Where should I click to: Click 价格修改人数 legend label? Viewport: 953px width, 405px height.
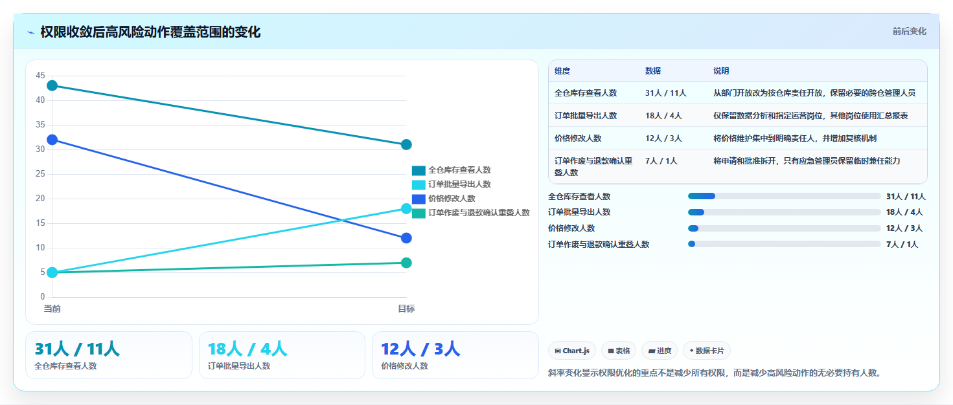[x=452, y=199]
